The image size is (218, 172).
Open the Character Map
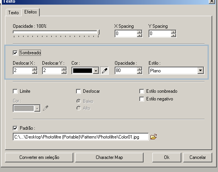[109, 157]
